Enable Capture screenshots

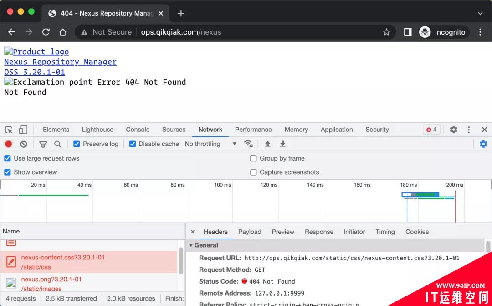pos(253,172)
